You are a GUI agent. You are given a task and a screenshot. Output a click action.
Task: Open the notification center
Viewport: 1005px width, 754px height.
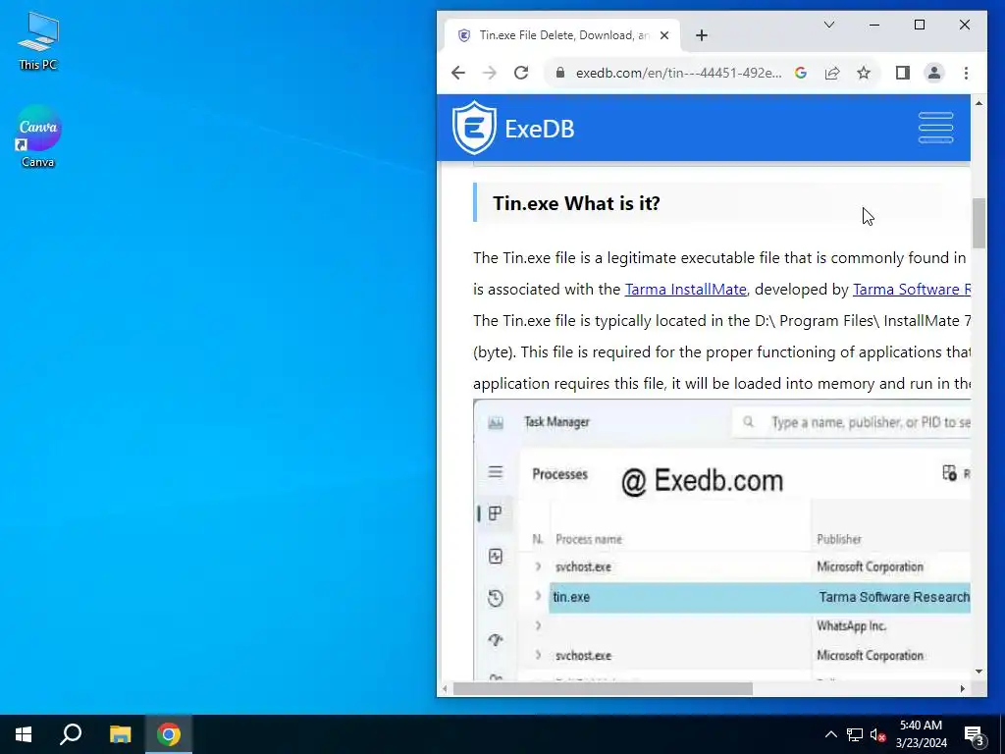975,734
